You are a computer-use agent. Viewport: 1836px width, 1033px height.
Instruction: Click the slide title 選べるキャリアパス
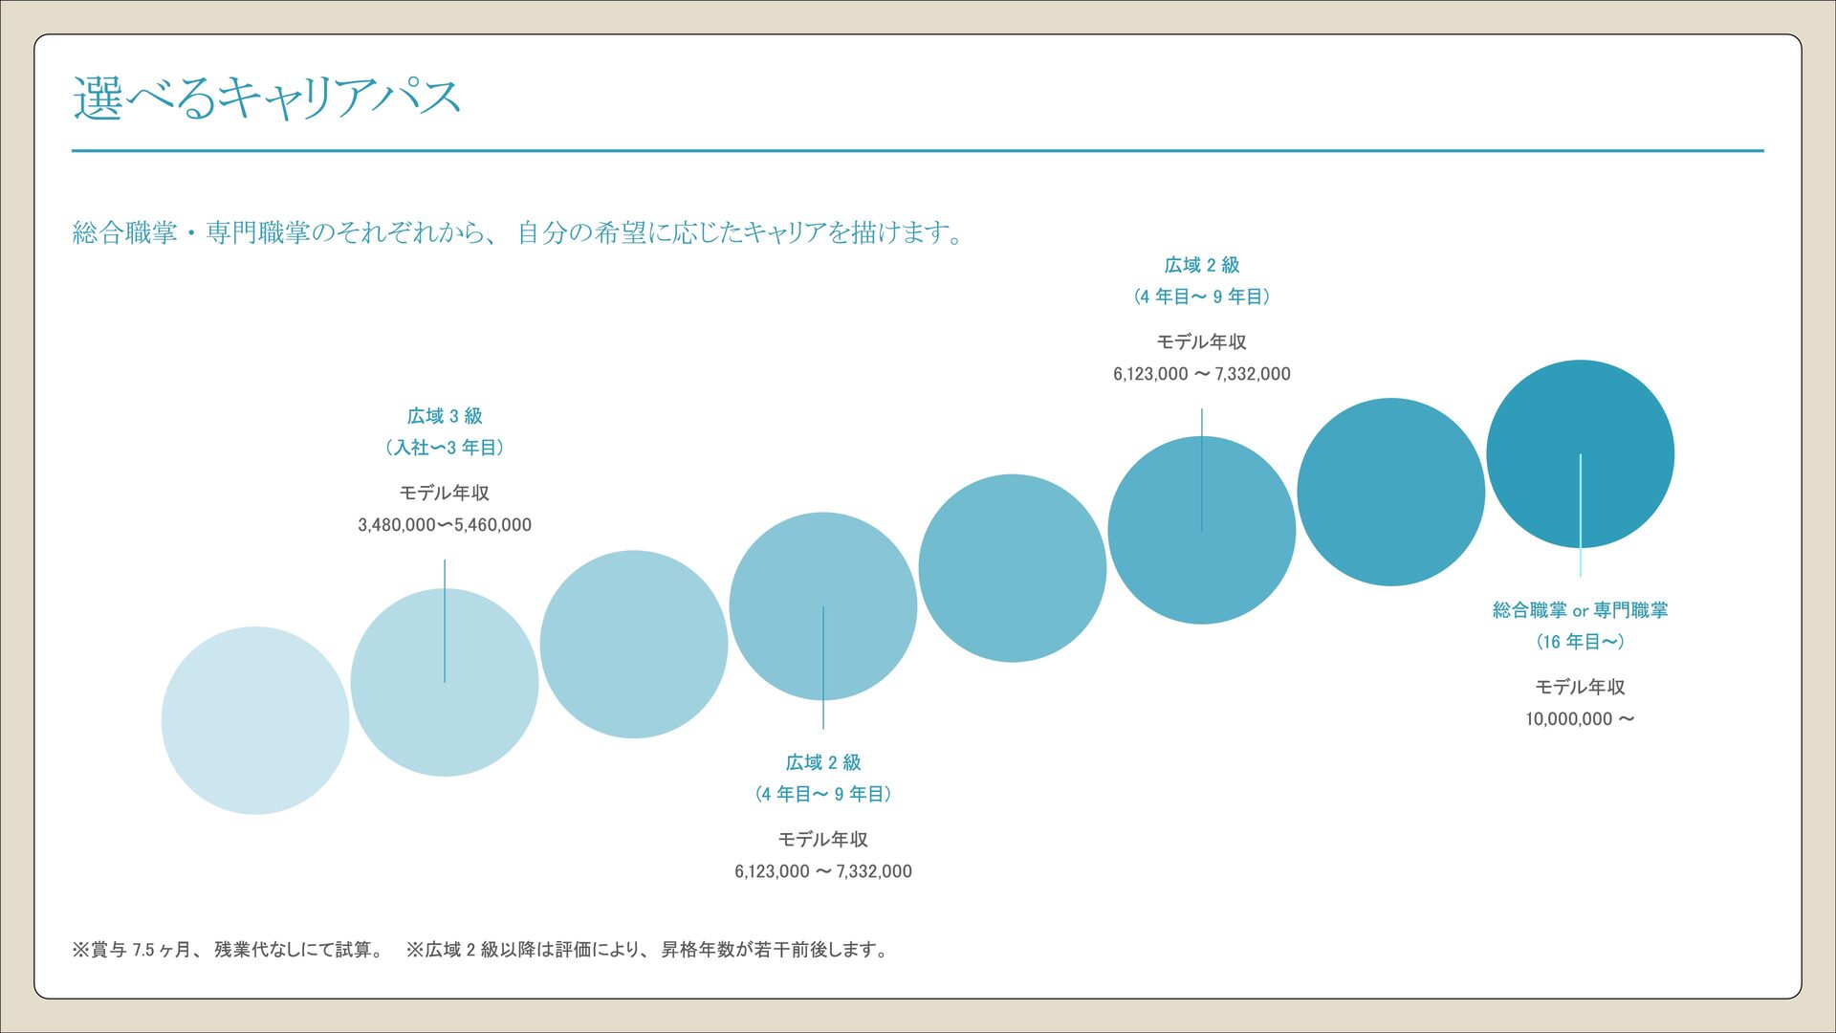267,98
